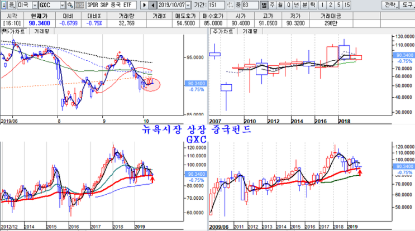
Task: Open the 미국 country dropdown
Action: click(35, 5)
